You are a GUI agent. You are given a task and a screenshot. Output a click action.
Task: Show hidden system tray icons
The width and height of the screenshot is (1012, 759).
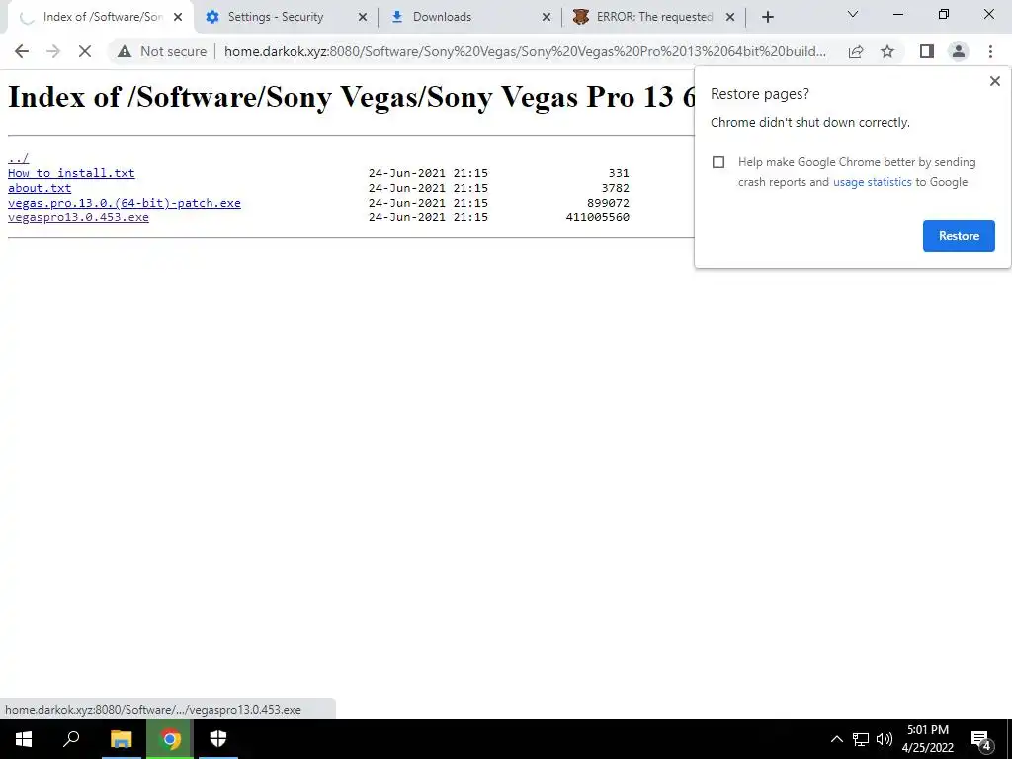click(x=836, y=739)
